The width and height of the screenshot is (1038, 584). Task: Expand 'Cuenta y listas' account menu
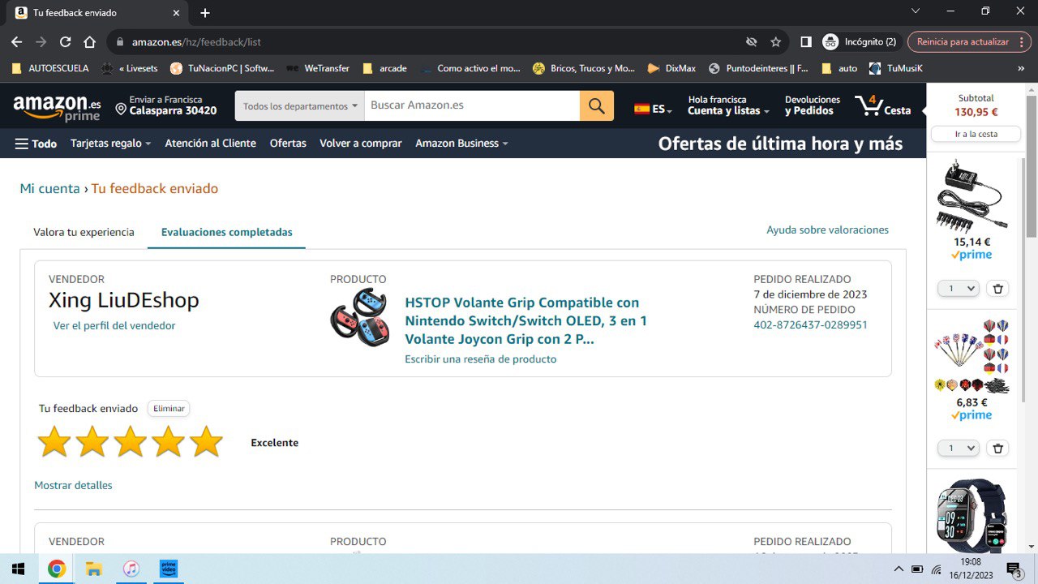coord(728,105)
